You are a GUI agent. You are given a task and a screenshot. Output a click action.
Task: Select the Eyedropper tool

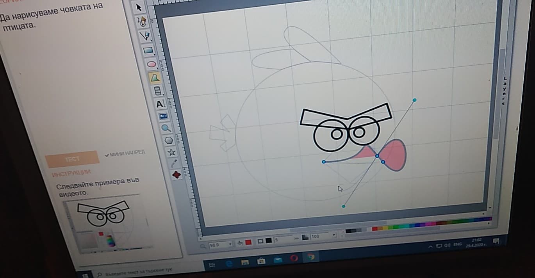pyautogui.click(x=174, y=163)
